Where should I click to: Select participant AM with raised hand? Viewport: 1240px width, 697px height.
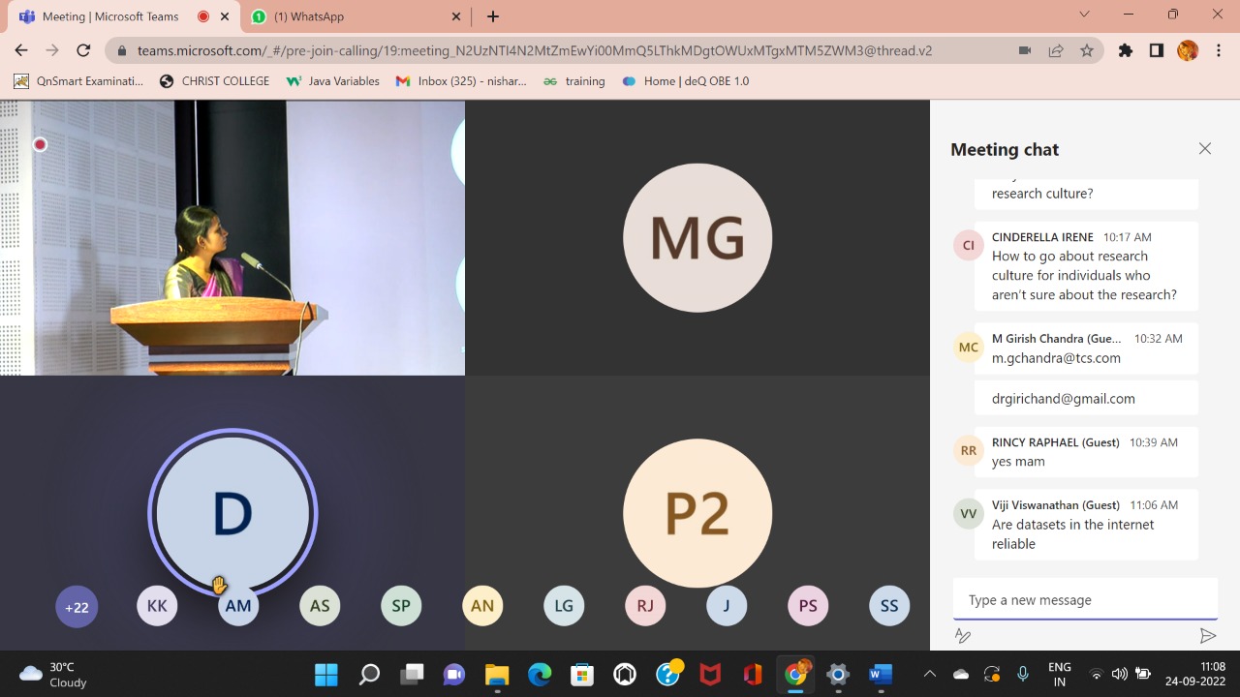pyautogui.click(x=238, y=606)
